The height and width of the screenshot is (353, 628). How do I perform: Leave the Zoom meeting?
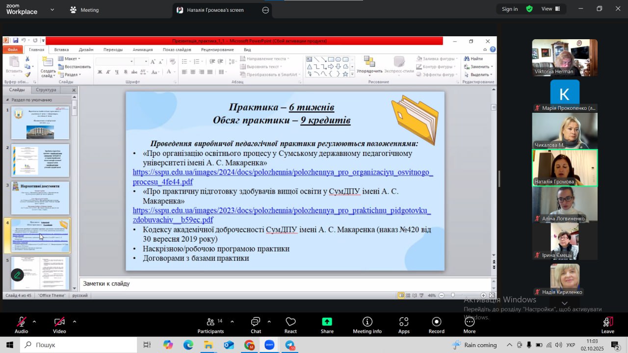point(607,325)
